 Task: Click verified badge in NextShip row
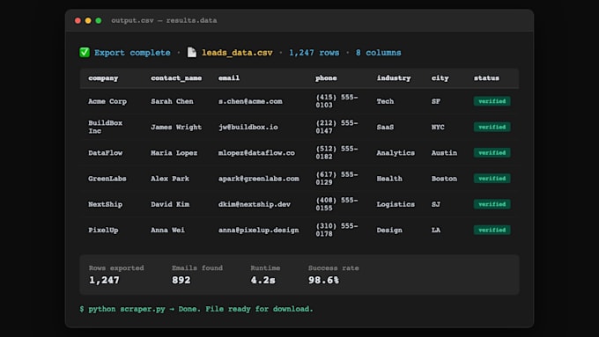tap(492, 204)
